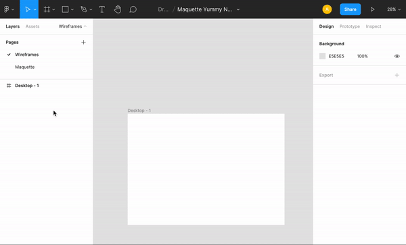Open the background color swatch
406x245 pixels.
pyautogui.click(x=322, y=56)
